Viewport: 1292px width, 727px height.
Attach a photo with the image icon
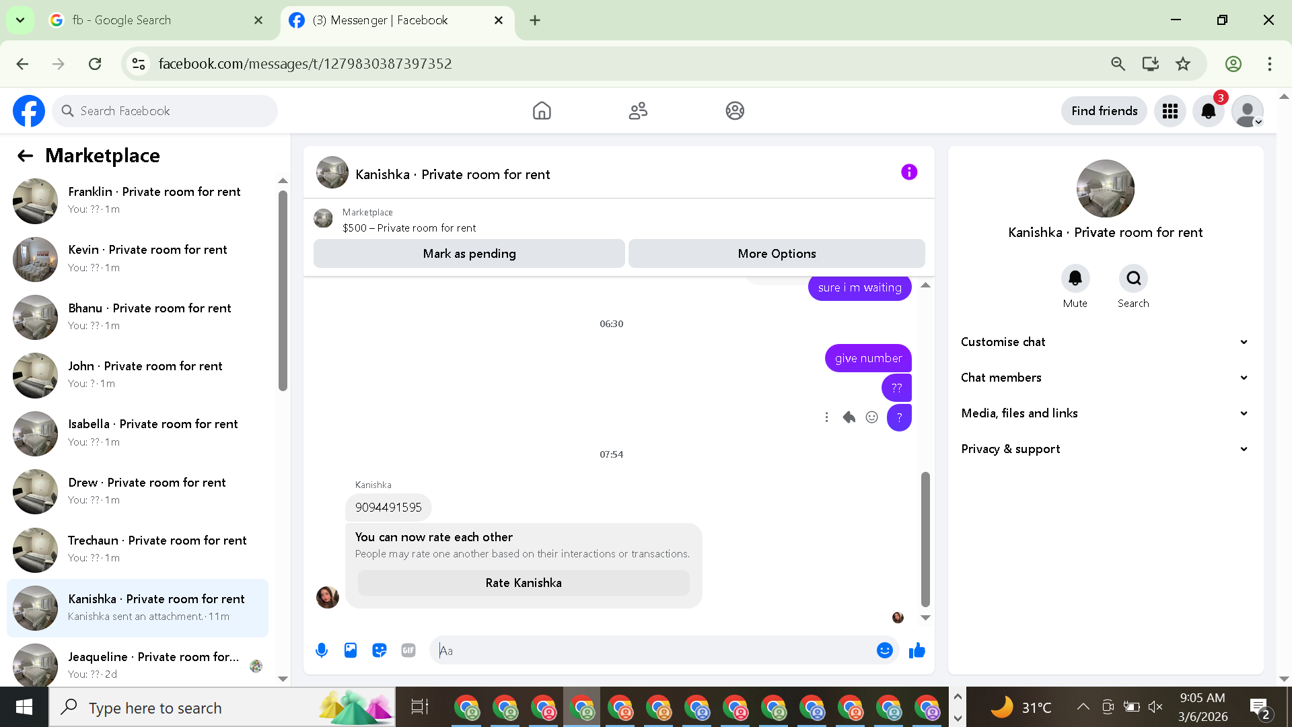pyautogui.click(x=351, y=650)
